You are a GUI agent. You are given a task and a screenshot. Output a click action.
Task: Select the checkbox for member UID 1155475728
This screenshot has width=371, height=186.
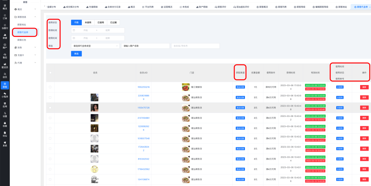click(x=50, y=108)
